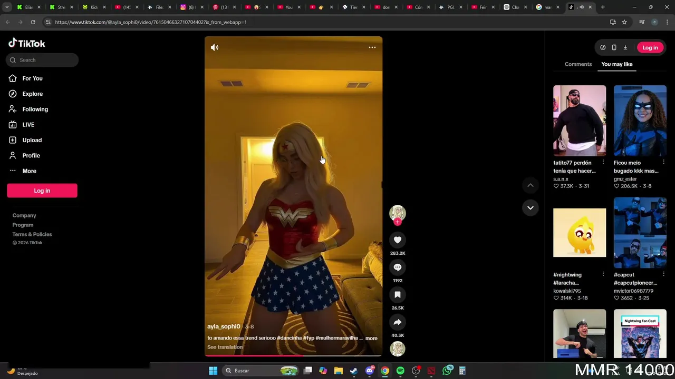675x379 pixels.
Task: Click the TikTok logo
Action: pos(27,43)
